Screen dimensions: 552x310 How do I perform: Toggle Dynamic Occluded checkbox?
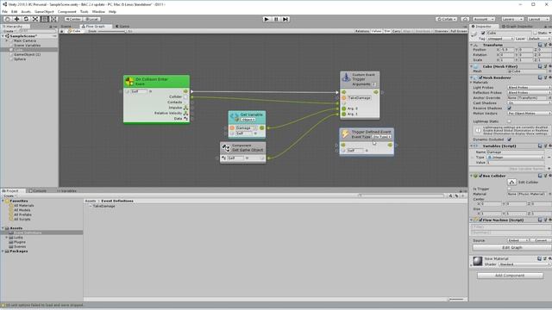[x=510, y=139]
